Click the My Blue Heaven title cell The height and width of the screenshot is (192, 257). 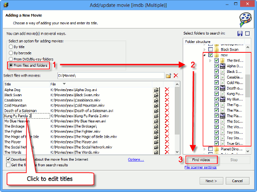coord(17,121)
